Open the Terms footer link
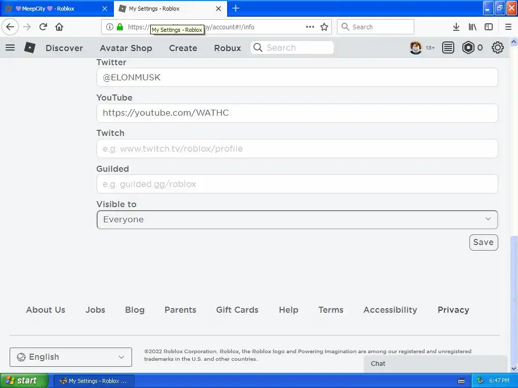Viewport: 518px width, 388px height. [x=331, y=310]
